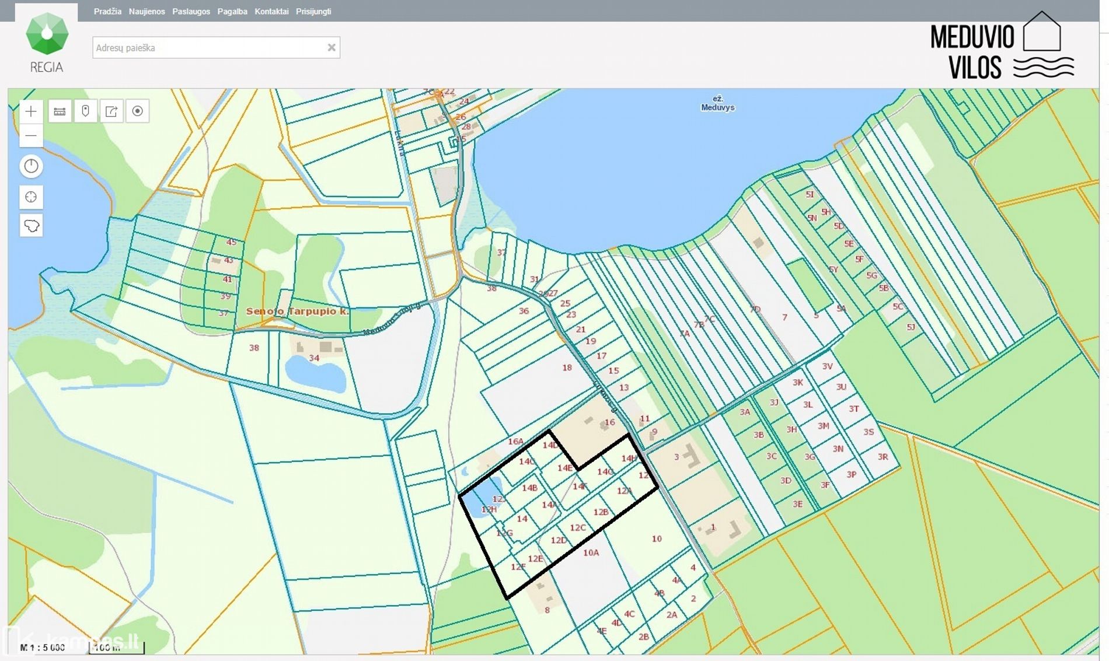Zoom in the map with plus button
Screen dimensions: 1109x661
coord(31,111)
